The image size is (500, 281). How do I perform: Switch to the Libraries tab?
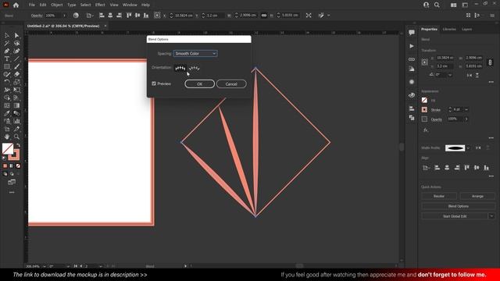tap(449, 29)
